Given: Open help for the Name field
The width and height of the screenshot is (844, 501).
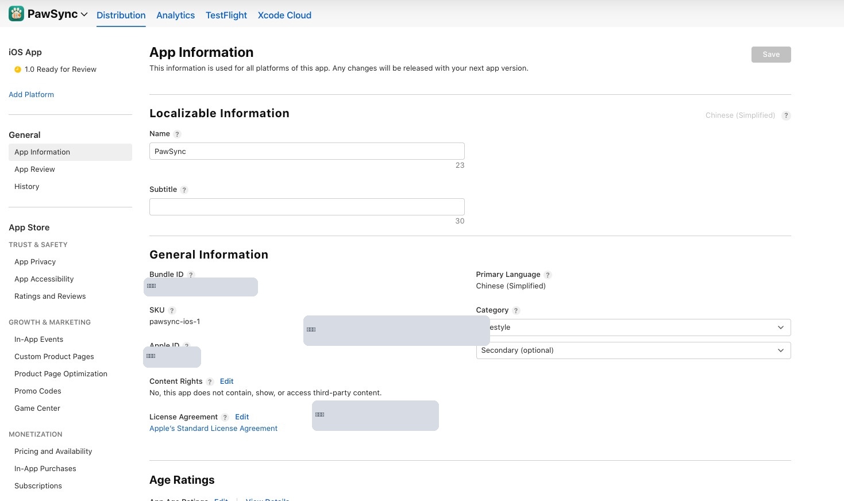Looking at the screenshot, I should (x=178, y=134).
